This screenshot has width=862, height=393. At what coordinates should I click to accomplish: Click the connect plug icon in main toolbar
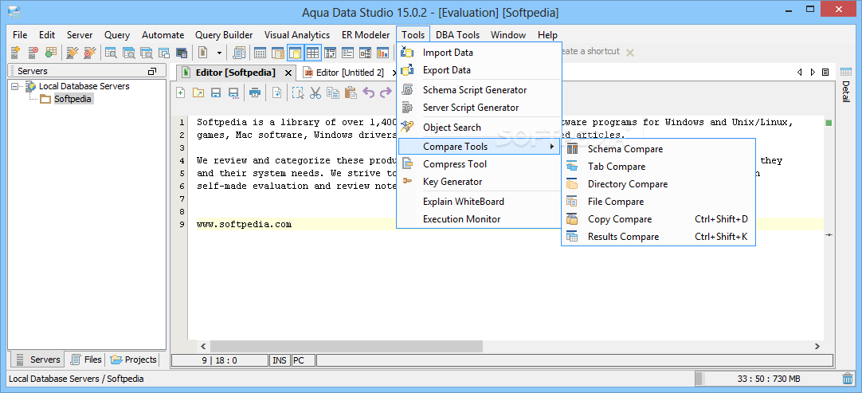(72, 53)
